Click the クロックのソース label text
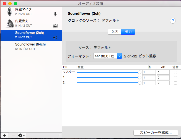This screenshot has height=139, width=181. click(84, 21)
